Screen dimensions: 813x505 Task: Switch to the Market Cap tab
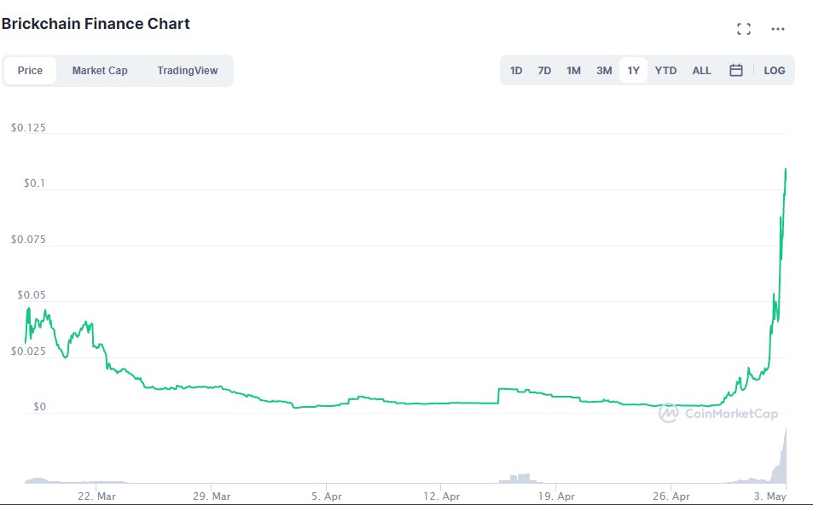click(100, 71)
